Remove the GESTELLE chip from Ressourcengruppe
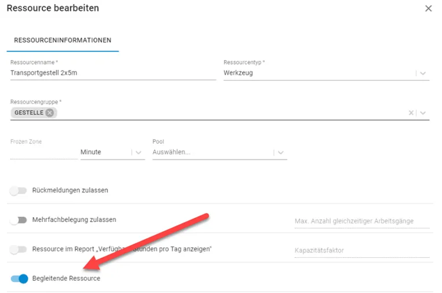This screenshot has width=442, height=293. tap(50, 113)
